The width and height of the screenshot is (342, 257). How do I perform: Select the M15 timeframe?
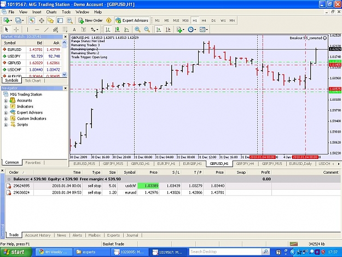[176, 20]
